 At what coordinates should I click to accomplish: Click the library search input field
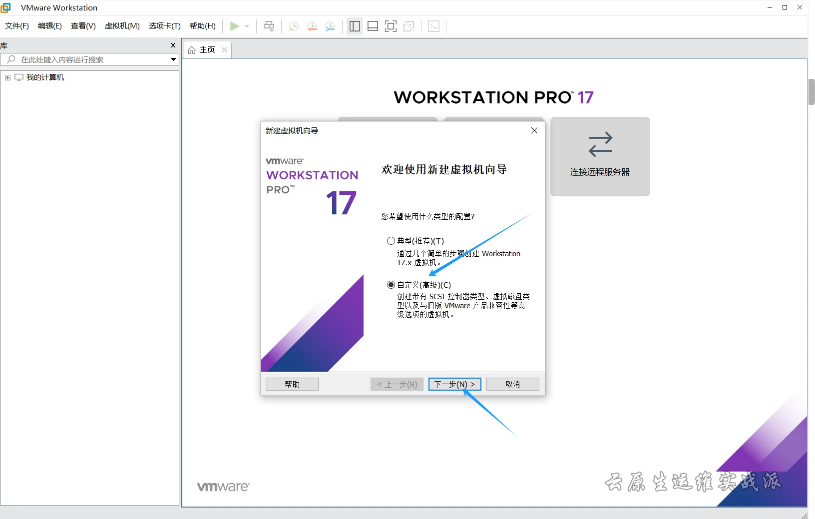90,59
